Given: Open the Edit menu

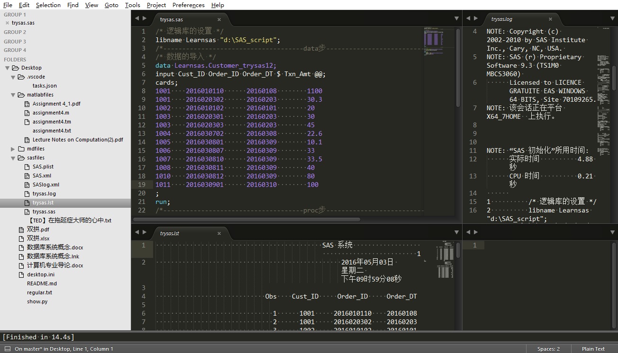Looking at the screenshot, I should click(x=24, y=5).
